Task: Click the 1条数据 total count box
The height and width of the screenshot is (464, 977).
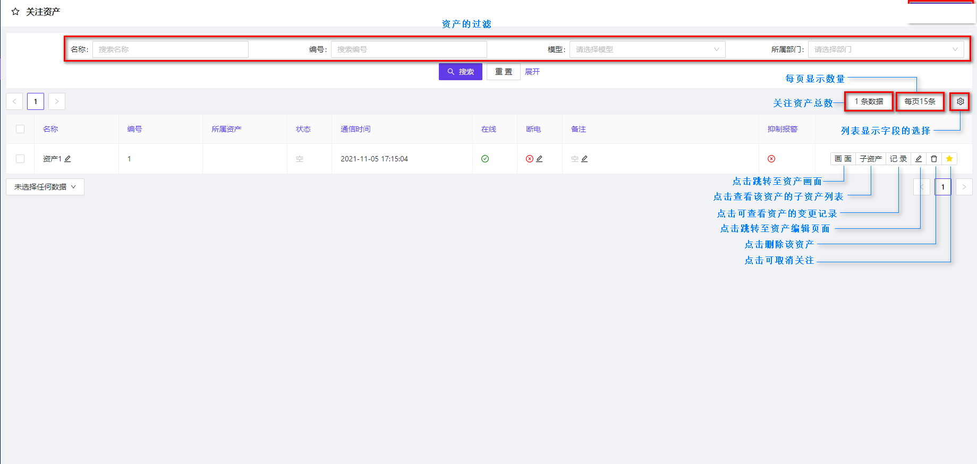Action: pos(869,101)
